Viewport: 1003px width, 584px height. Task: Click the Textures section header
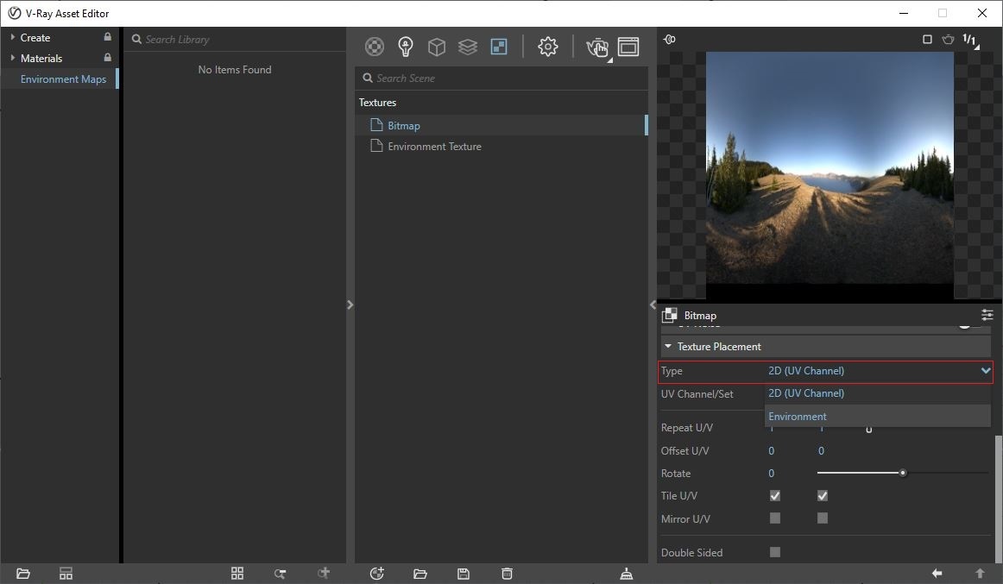377,103
